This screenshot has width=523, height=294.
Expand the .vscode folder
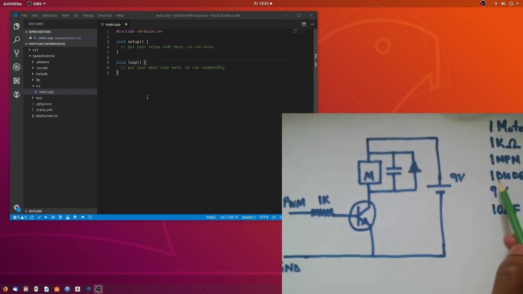[42, 68]
